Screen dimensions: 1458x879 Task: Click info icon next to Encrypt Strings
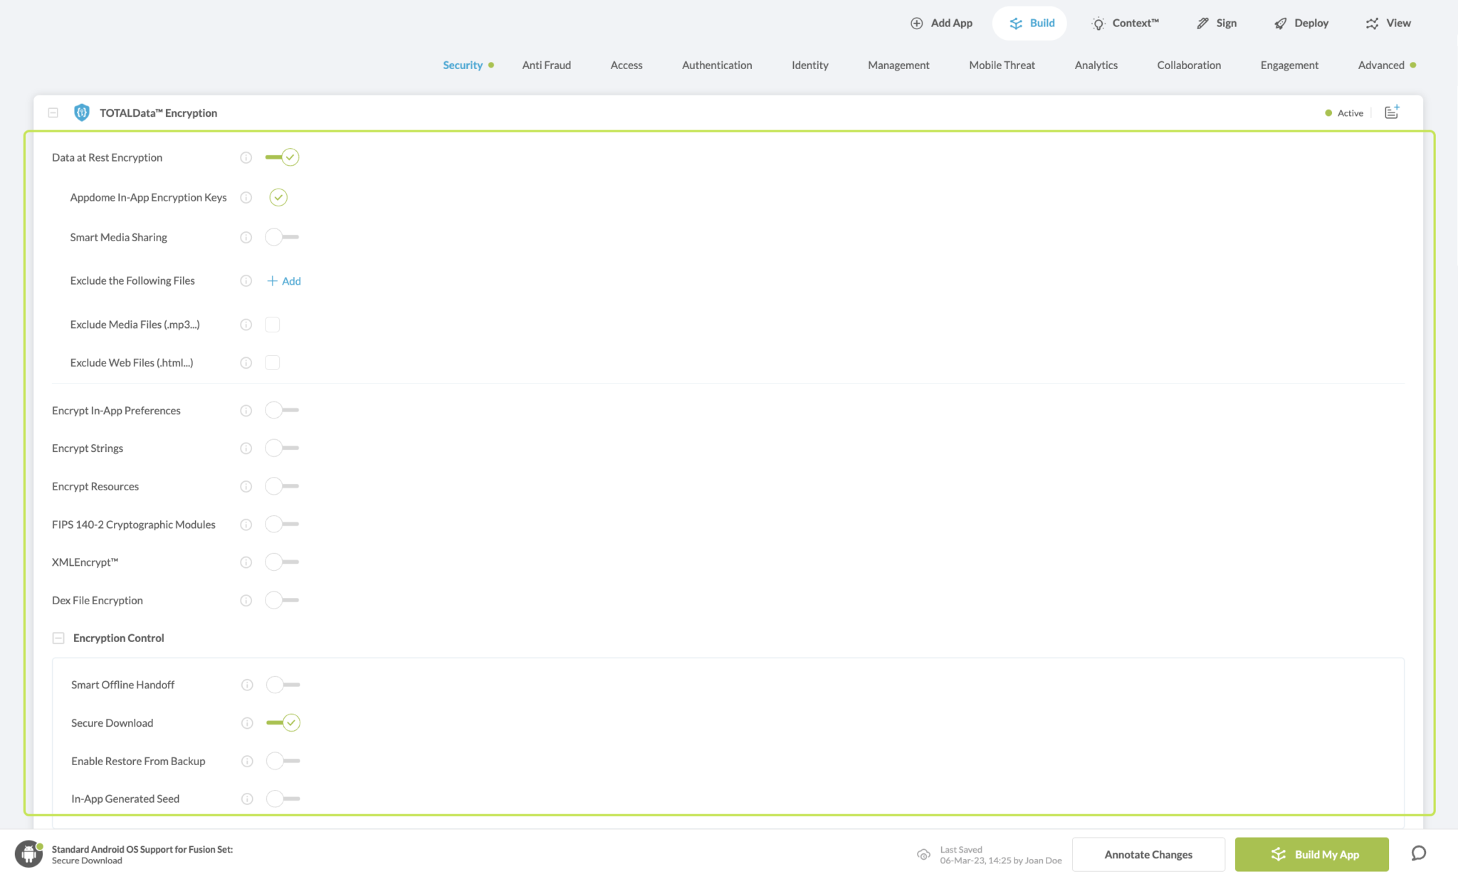click(x=246, y=448)
